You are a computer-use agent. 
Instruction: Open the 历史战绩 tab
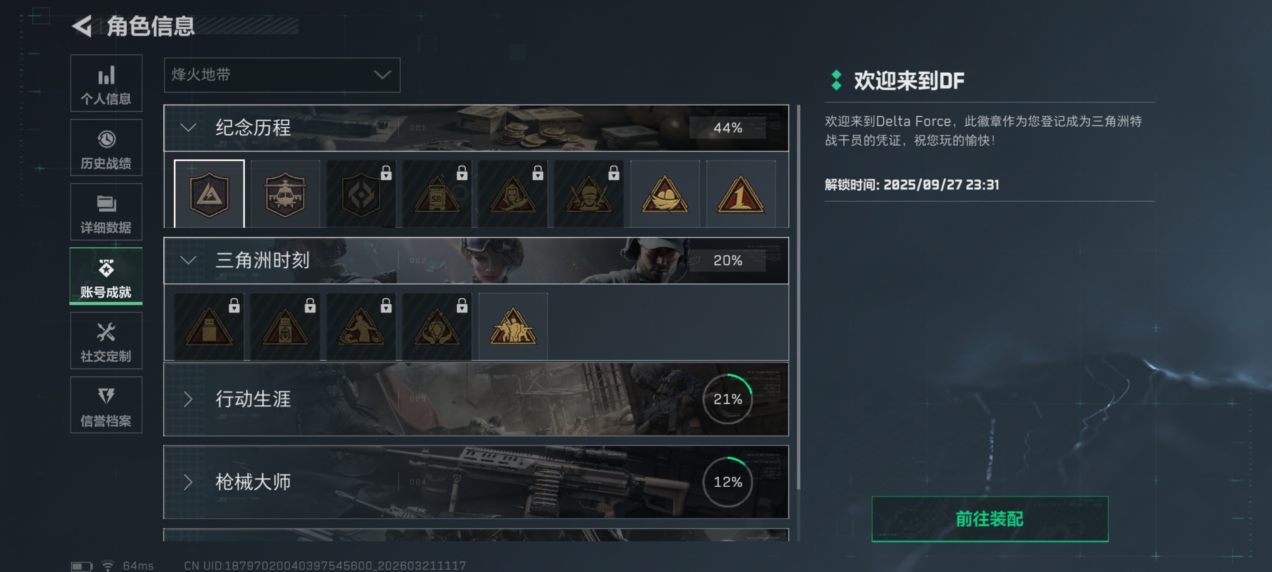point(106,147)
